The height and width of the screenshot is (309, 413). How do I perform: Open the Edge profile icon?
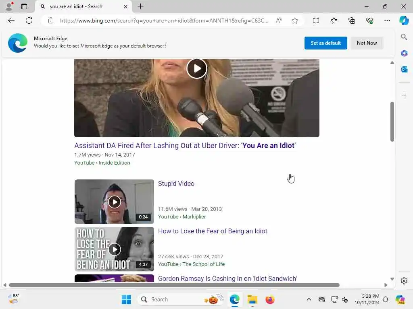coord(9,6)
